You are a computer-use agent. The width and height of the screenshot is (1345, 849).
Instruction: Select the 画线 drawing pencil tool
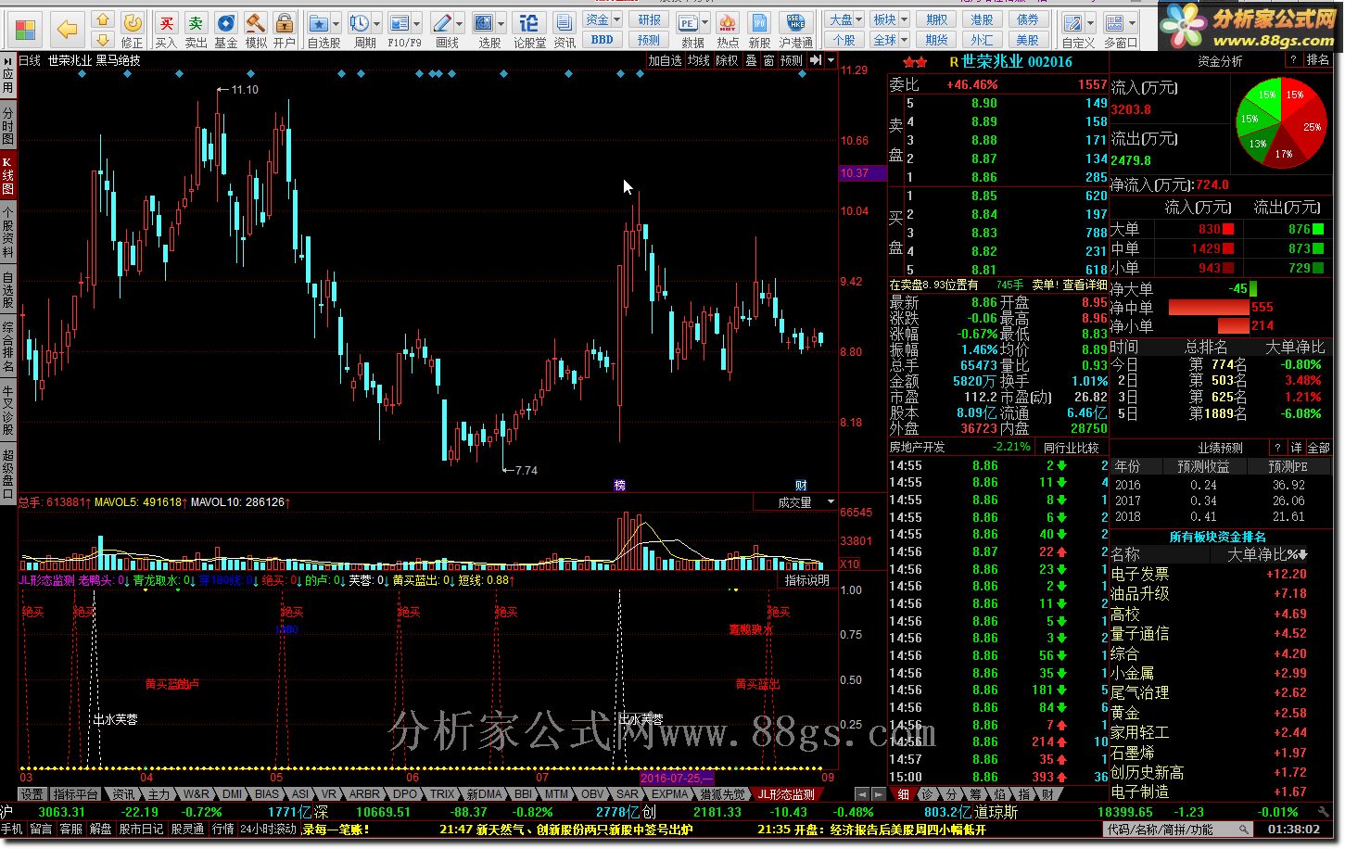(x=442, y=23)
